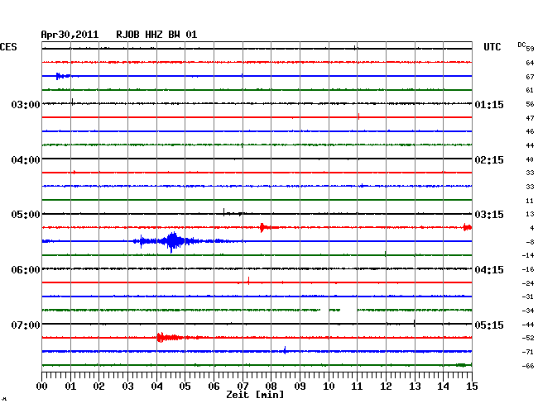
Task: Click the data gap in the green trace
Action: (x=348, y=310)
